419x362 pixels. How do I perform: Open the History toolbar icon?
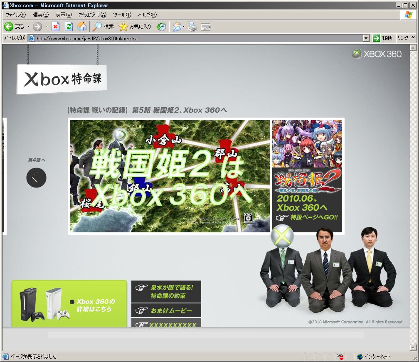coord(161,27)
